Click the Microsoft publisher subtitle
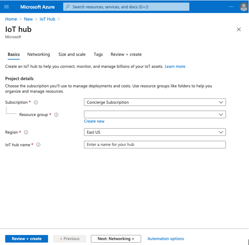Image resolution: width=249 pixels, height=245 pixels. (13, 37)
